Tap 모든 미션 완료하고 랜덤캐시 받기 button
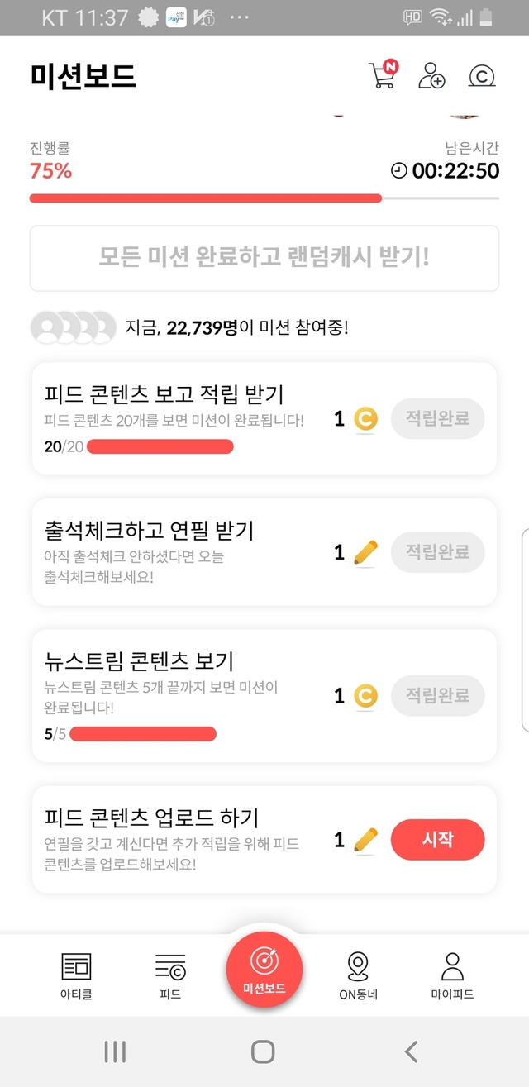Viewport: 529px width, 1087px height. click(264, 258)
